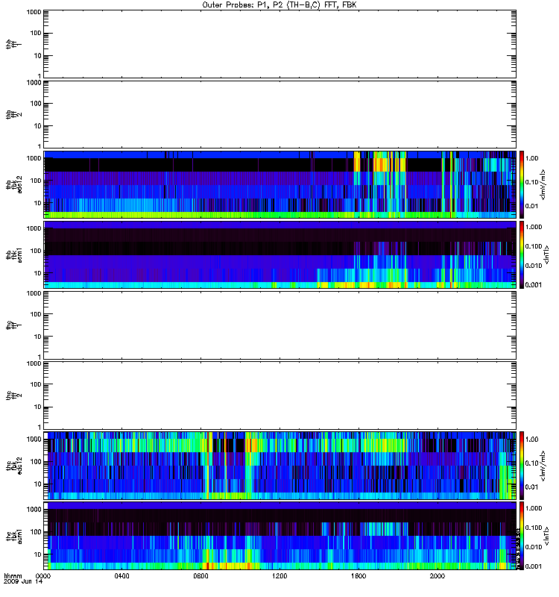Click the '0400' time axis label
Image resolution: width=559 pixels, height=597 pixels.
coord(121,576)
